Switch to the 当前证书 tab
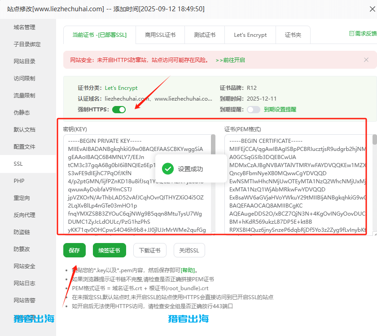 pyautogui.click(x=100, y=35)
